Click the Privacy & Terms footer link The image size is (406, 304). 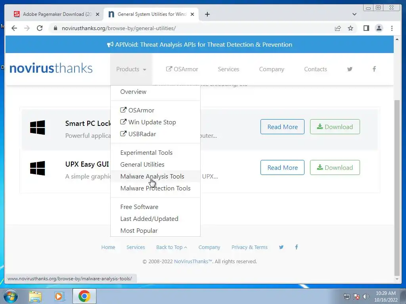249,247
